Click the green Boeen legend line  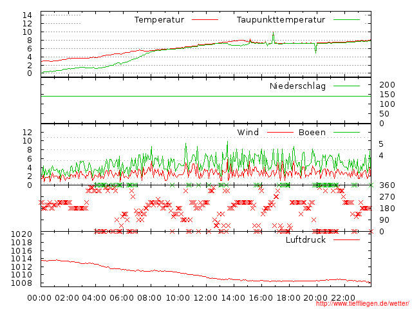pyautogui.click(x=346, y=133)
